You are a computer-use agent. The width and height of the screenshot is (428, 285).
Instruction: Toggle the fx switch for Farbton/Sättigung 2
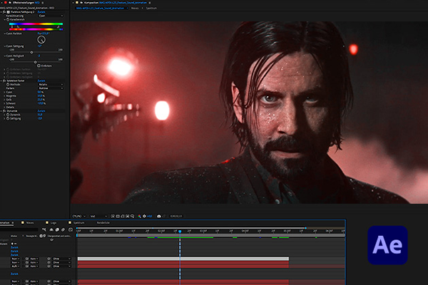pyautogui.click(x=4, y=12)
